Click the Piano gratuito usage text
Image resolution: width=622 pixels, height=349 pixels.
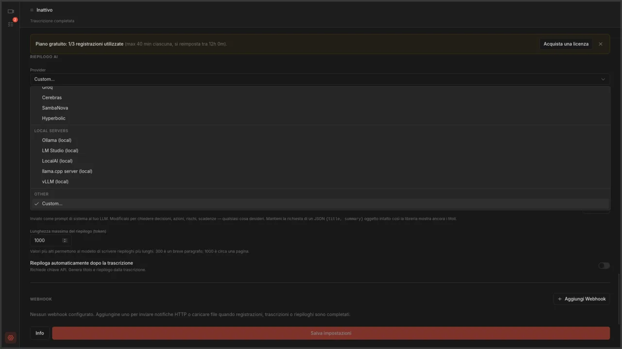click(131, 44)
